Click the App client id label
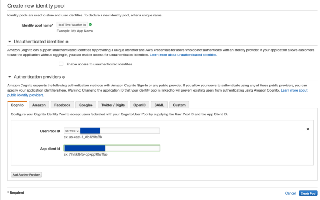The width and height of the screenshot is (320, 200). [50, 149]
